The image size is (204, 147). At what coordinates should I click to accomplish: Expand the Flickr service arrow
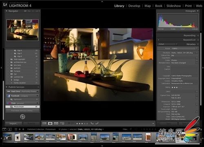point(37,103)
